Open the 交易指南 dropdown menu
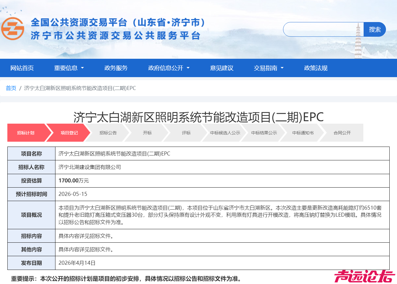Screen dimensions: 397x284 (x=266, y=68)
